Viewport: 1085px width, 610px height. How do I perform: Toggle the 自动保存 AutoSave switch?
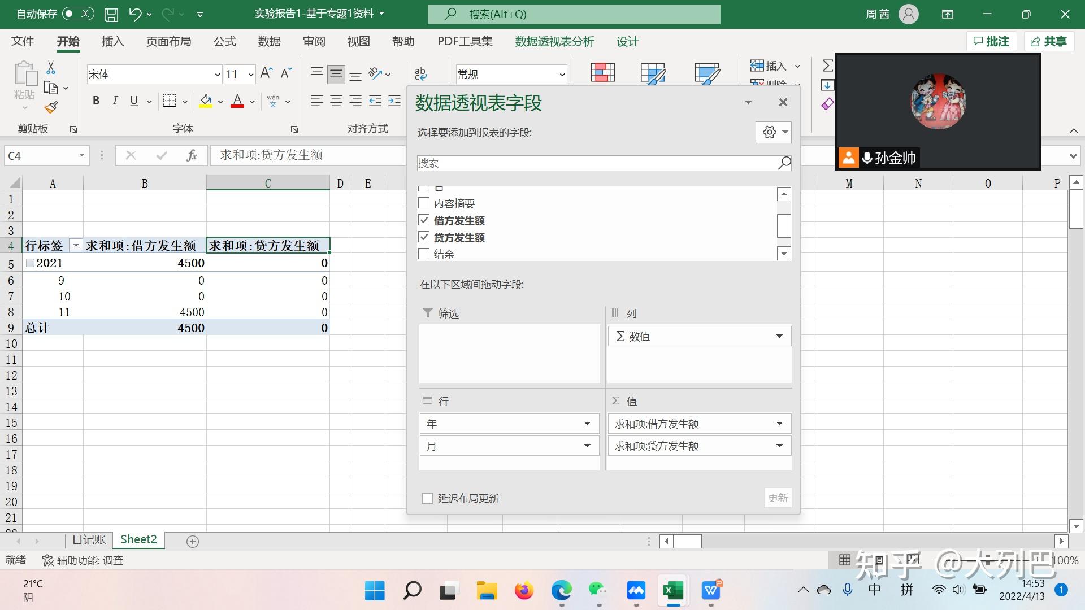tap(77, 14)
